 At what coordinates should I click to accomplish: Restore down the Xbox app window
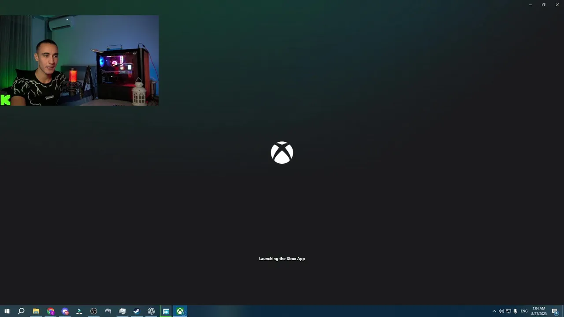[544, 5]
